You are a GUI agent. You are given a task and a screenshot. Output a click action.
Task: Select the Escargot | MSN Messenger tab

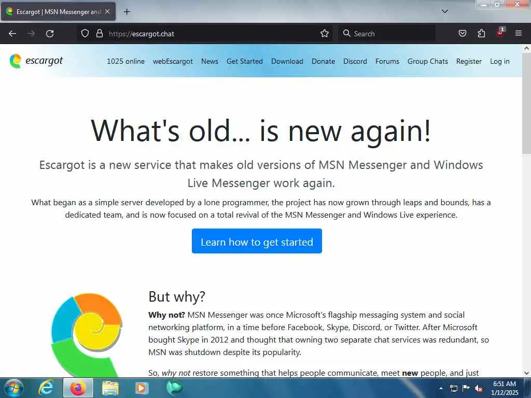tap(58, 12)
